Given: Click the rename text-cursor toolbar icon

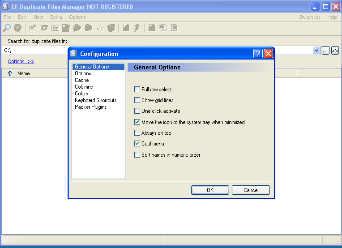Looking at the screenshot, I should [x=100, y=28].
